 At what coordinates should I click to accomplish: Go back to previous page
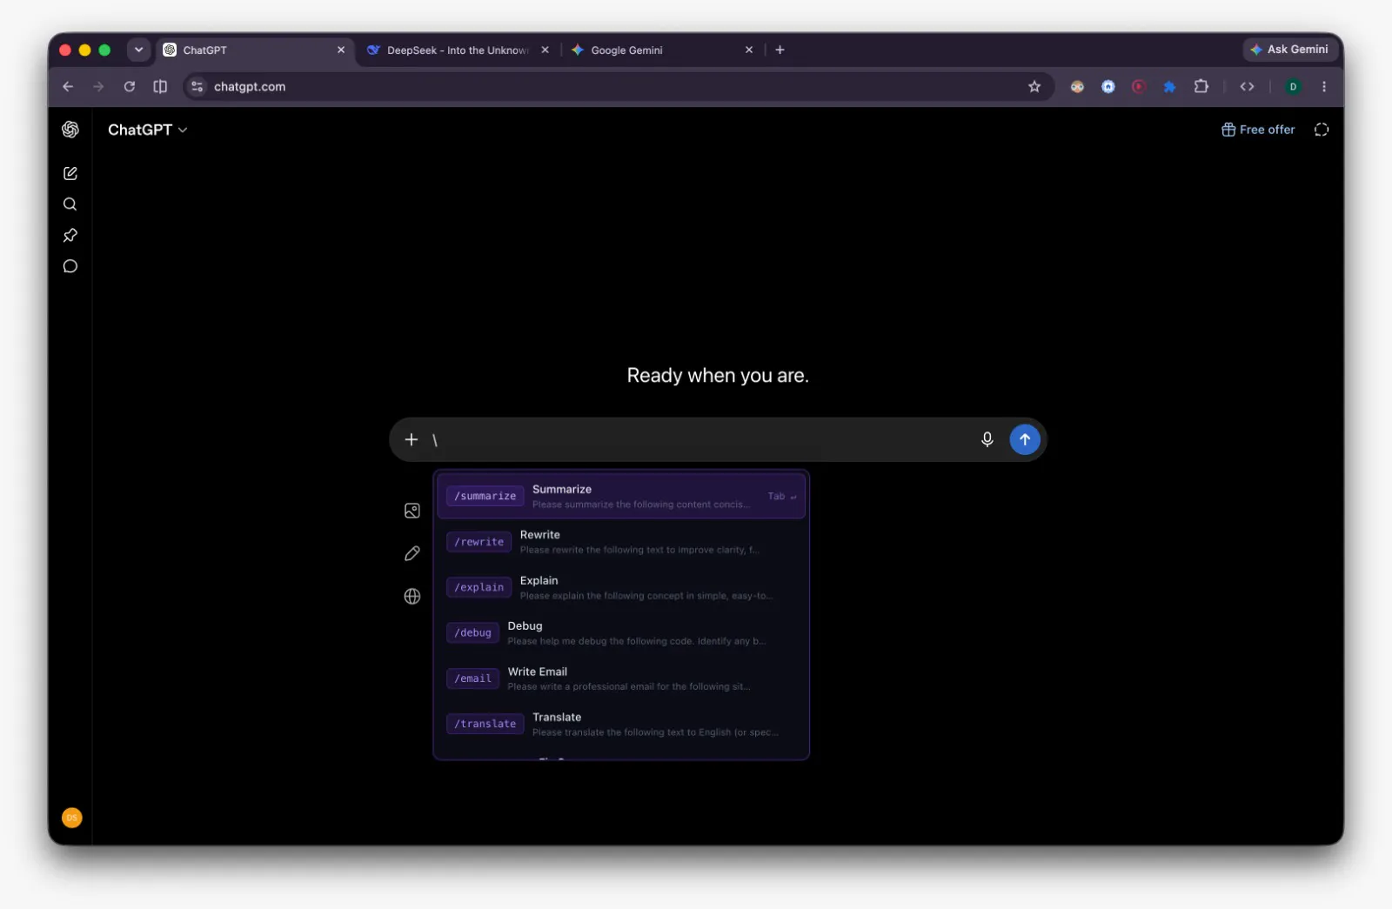(68, 86)
